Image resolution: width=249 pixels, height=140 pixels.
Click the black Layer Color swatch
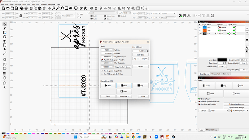click(222, 60)
